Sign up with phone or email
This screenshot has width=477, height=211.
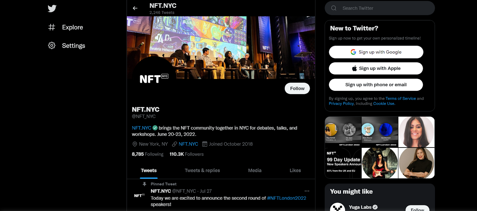376,85
